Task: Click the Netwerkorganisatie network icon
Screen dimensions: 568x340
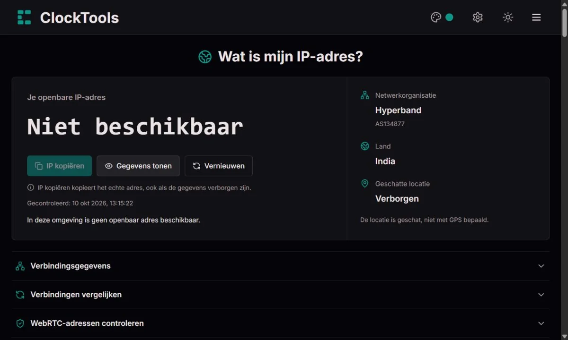Action: click(x=365, y=95)
